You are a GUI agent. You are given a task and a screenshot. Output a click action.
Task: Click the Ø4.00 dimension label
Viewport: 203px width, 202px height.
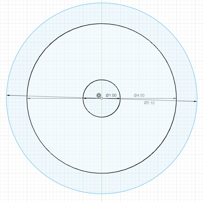pyautogui.click(x=139, y=95)
